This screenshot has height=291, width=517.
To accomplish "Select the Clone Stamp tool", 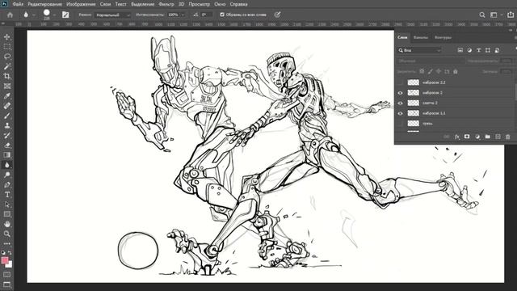I will 7,125.
